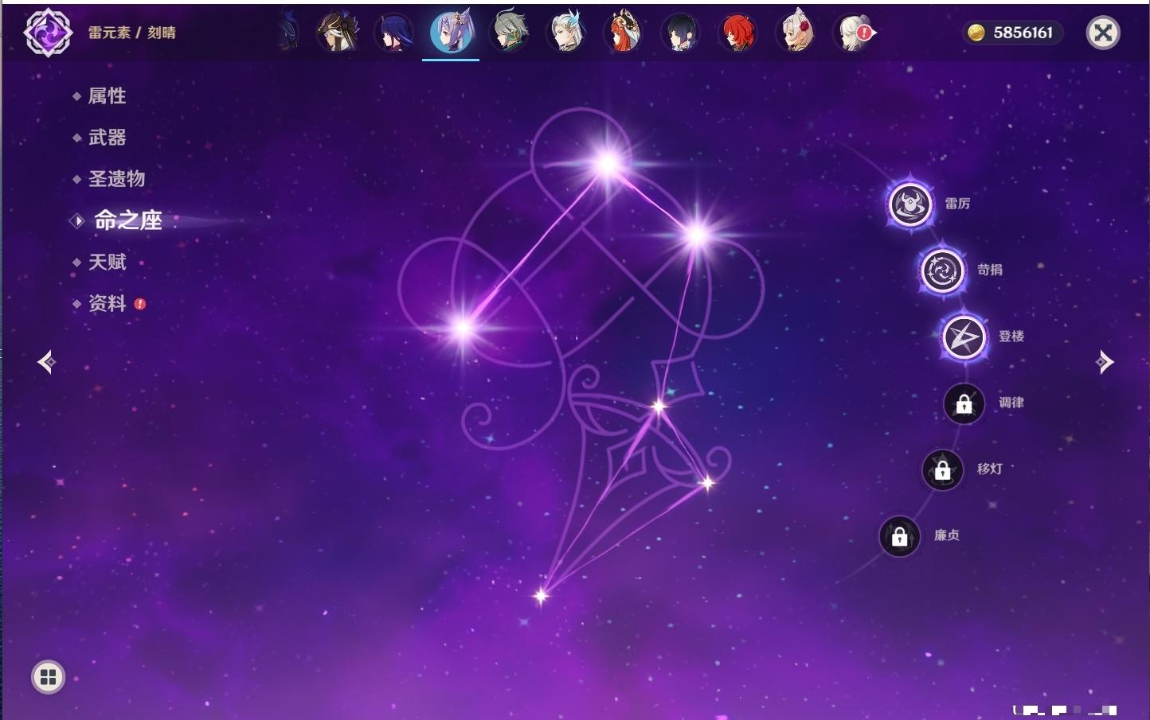1150x720 pixels.
Task: Switch to the dark bob-haired character avatar
Action: 681,33
